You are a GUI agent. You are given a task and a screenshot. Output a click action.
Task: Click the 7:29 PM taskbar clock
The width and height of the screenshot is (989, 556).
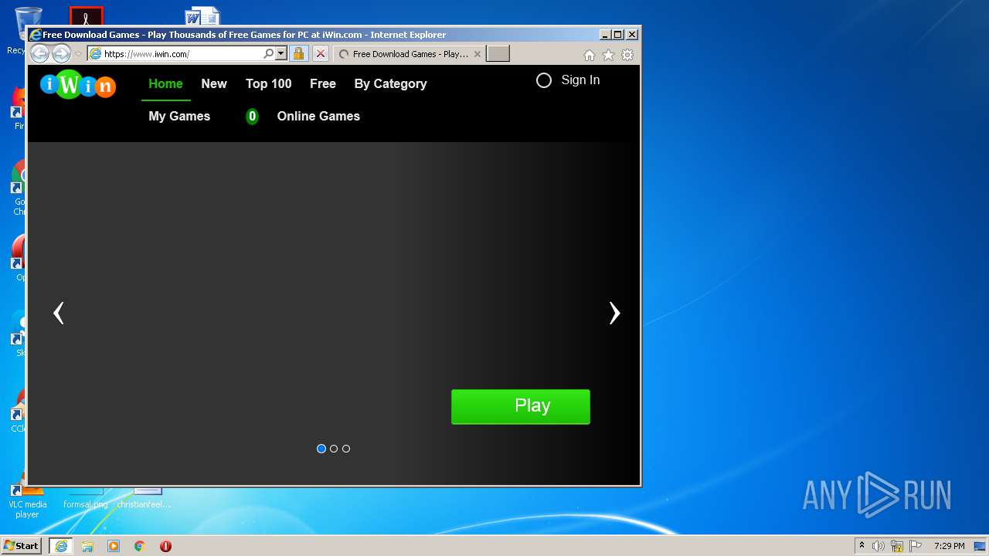(x=949, y=546)
